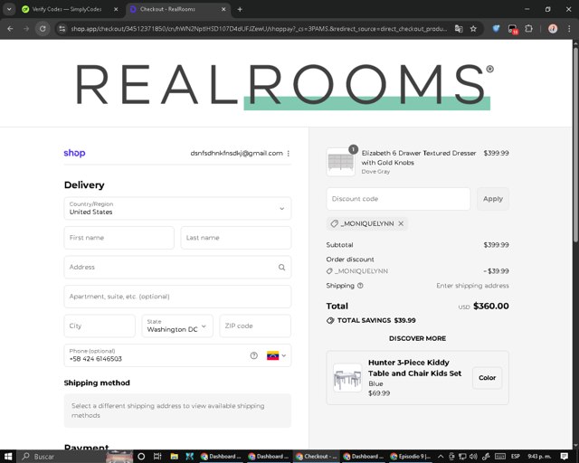Click the ESP language indicator
The image size is (579, 463).
516,457
